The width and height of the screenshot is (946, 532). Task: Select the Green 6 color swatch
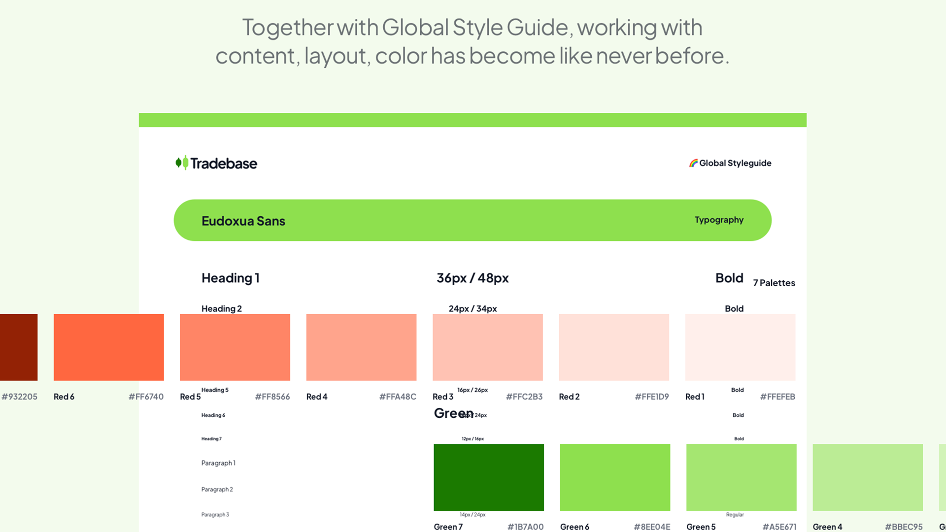pyautogui.click(x=615, y=477)
